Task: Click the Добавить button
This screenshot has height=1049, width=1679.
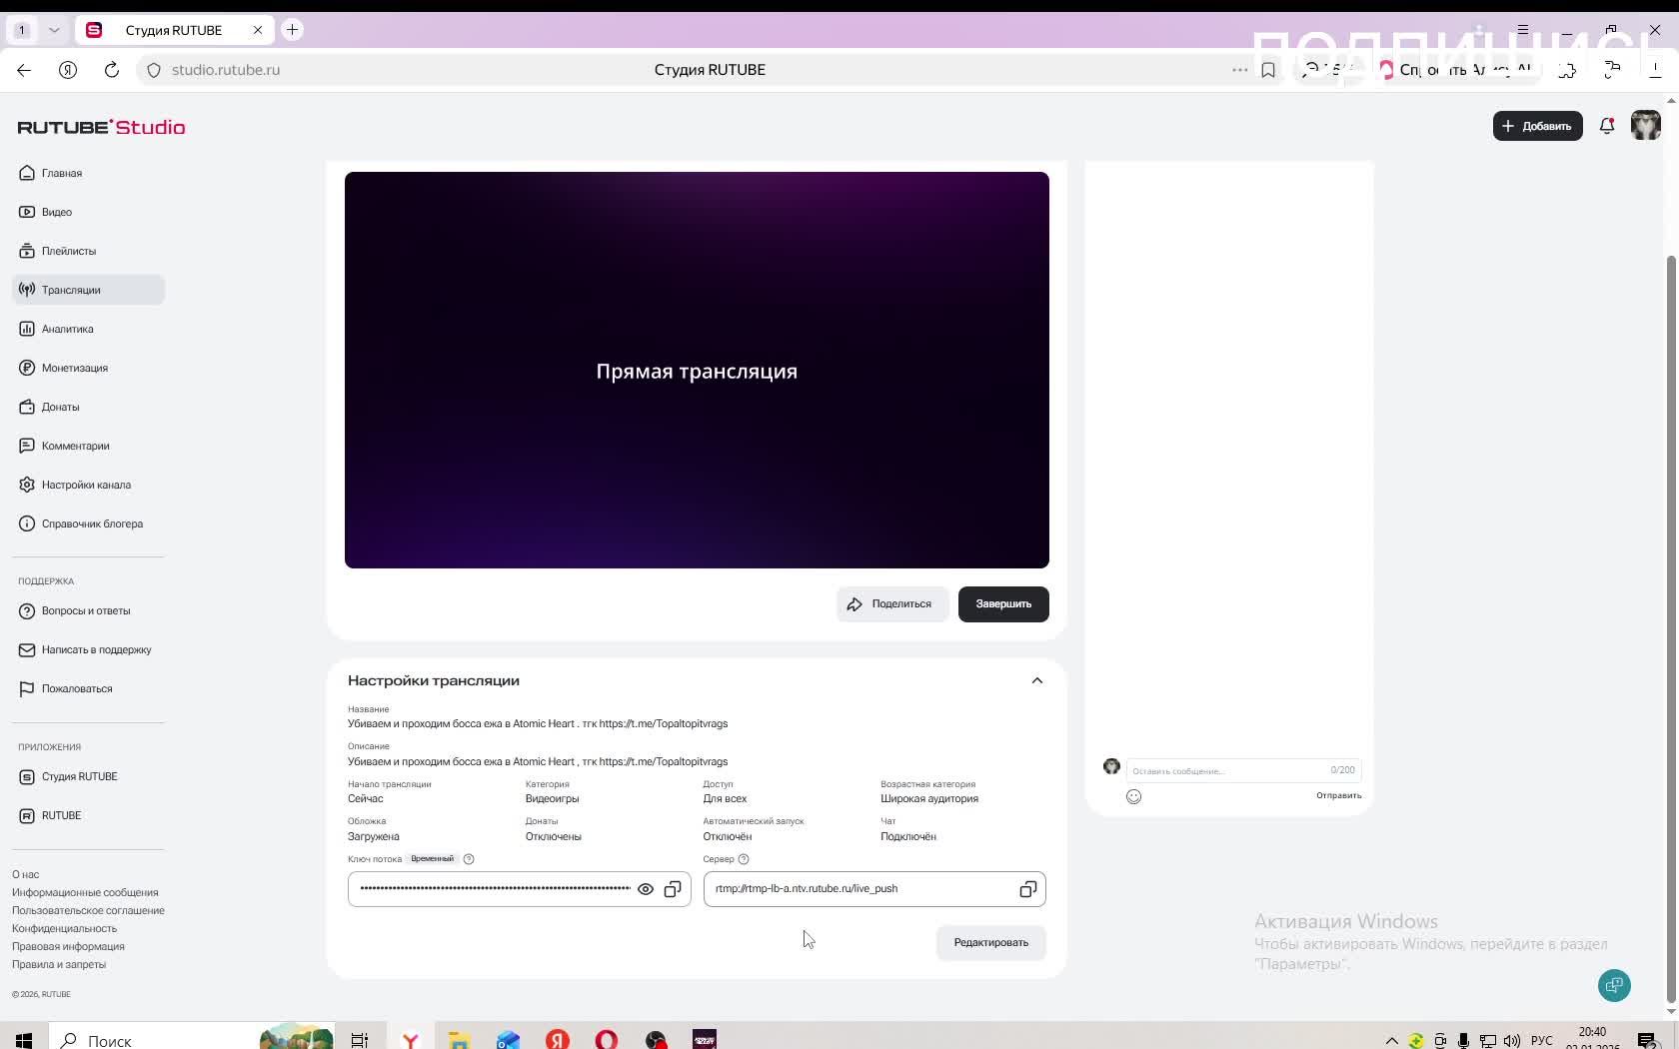Action: point(1537,126)
